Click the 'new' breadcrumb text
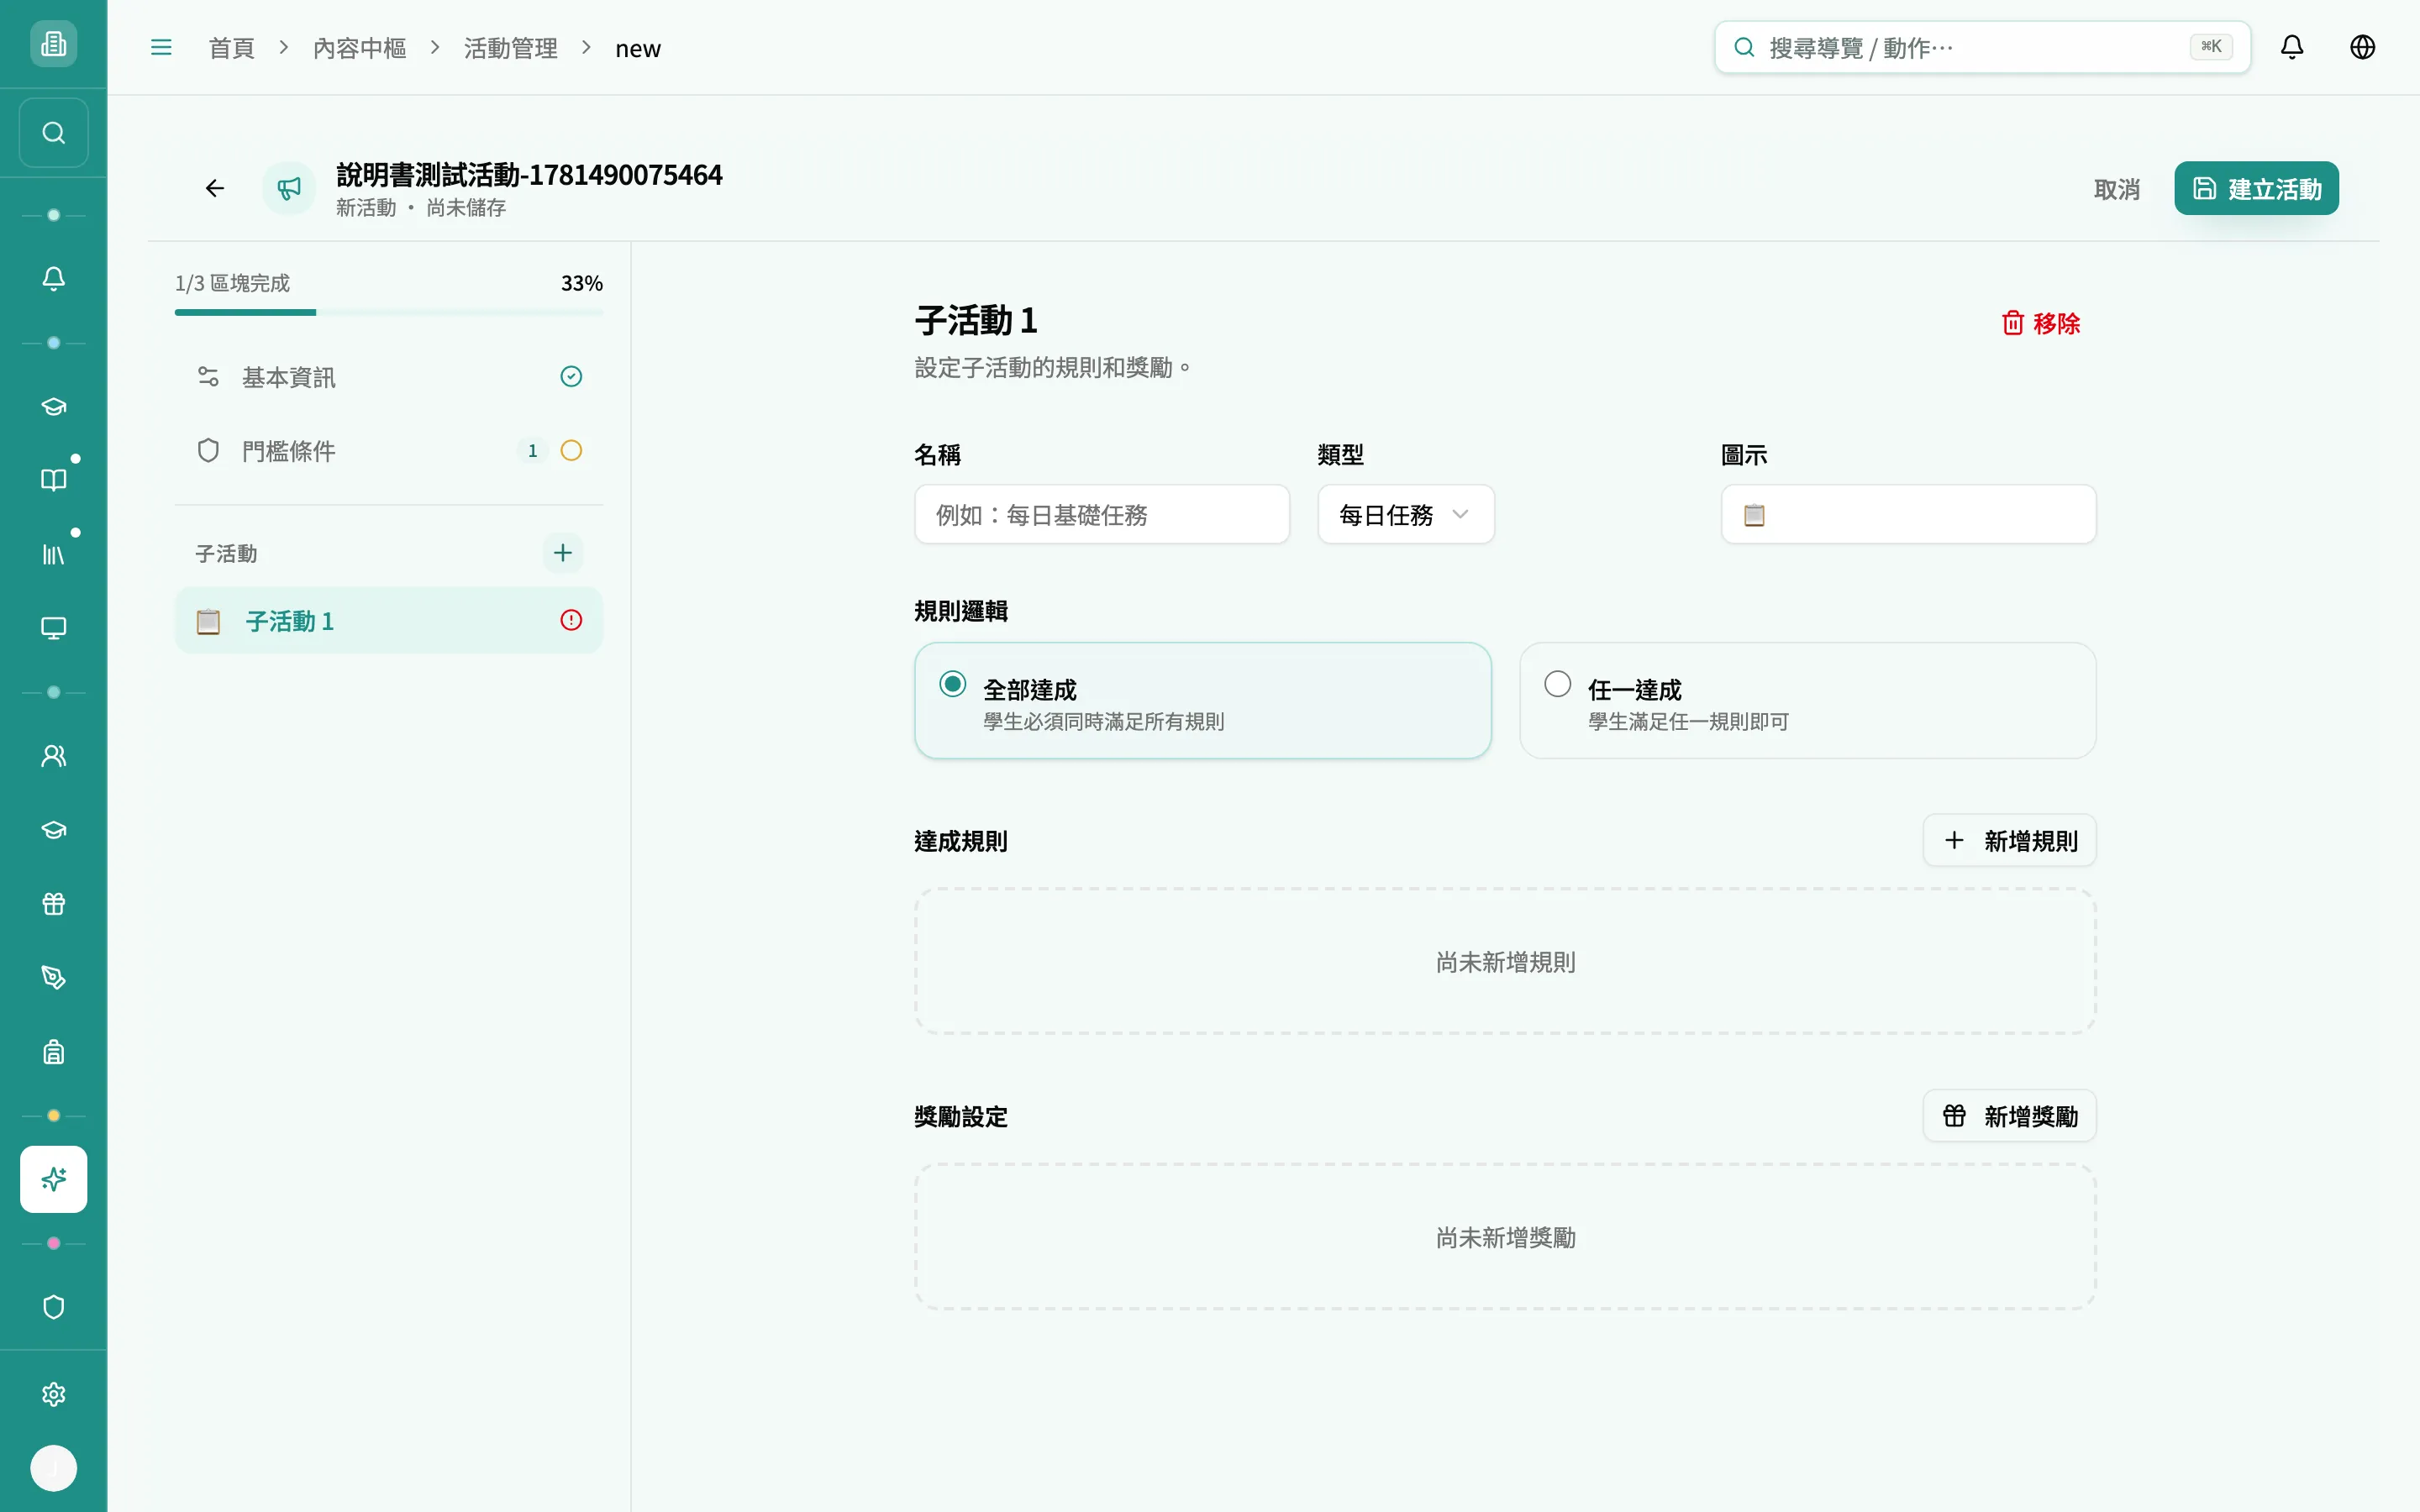The image size is (2420, 1512). (638, 48)
